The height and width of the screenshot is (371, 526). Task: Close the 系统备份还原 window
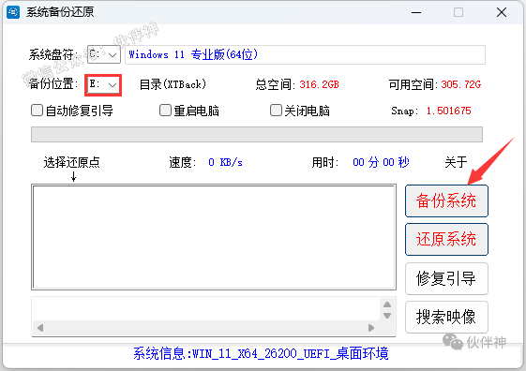click(502, 12)
